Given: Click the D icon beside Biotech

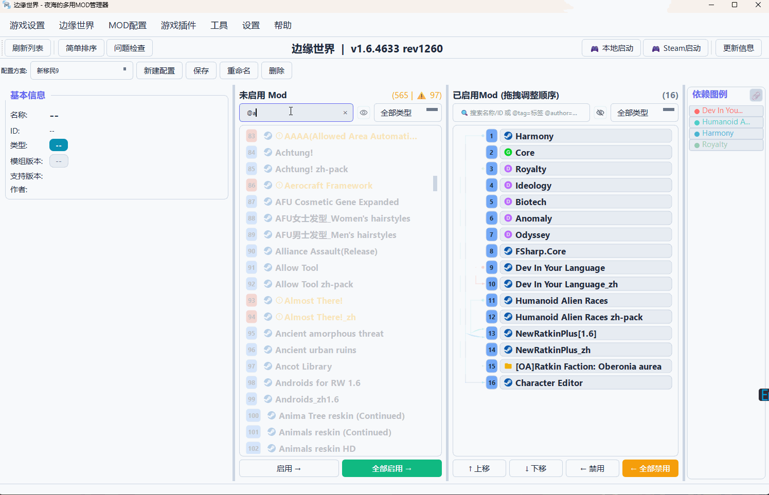Looking at the screenshot, I should (x=507, y=201).
